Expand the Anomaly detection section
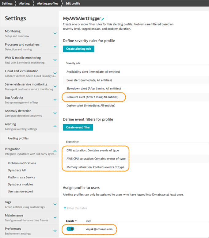 pos(55,113)
